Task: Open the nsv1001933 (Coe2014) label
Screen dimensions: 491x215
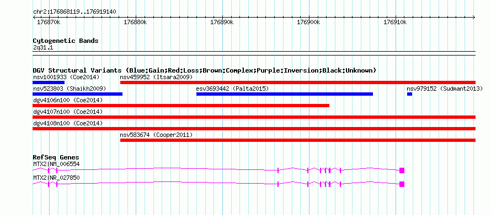Action: pyautogui.click(x=66, y=77)
